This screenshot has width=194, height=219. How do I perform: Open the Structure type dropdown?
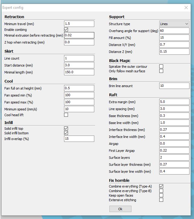coord(174,24)
